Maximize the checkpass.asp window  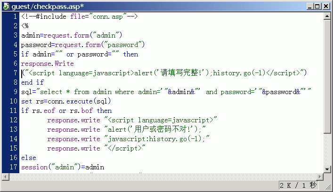[x=317, y=7]
